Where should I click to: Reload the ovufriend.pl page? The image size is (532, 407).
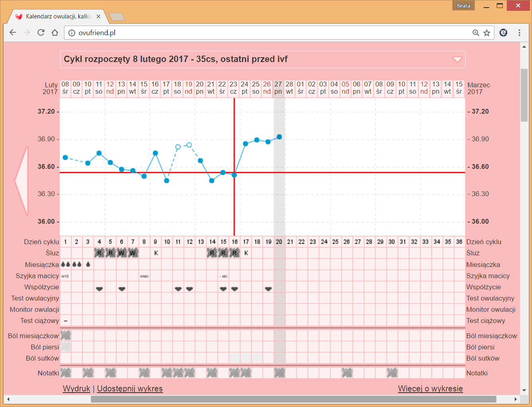[x=41, y=32]
